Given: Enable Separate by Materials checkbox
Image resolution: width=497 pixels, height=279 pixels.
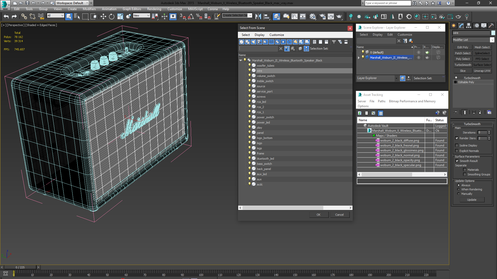Looking at the screenshot, I should click(465, 170).
